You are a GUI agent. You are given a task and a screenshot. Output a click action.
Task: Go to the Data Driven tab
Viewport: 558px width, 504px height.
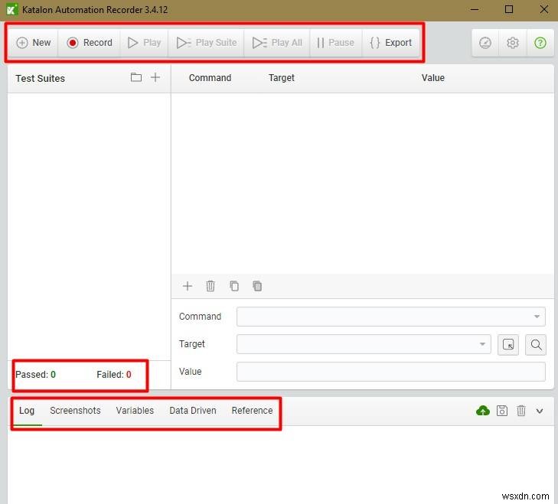(193, 411)
